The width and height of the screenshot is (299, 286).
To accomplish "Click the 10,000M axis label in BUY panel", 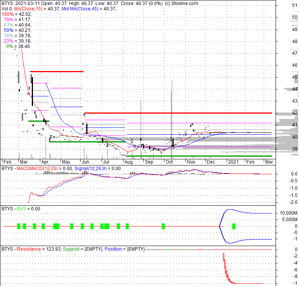I will 289,213.
